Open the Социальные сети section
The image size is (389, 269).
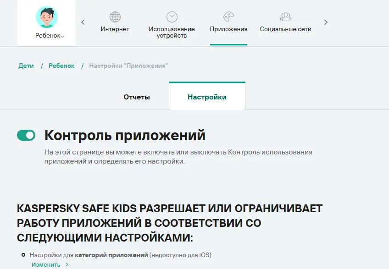[x=285, y=29]
